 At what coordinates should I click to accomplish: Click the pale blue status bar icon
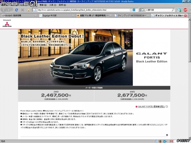tap(156, 141)
